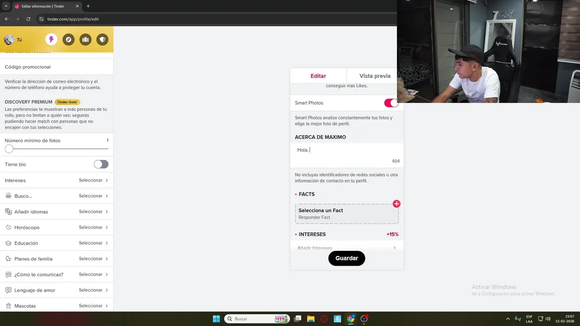Screen dimensions: 580x326
Task: Enable the Tiene bio toggle
Action: pyautogui.click(x=101, y=164)
